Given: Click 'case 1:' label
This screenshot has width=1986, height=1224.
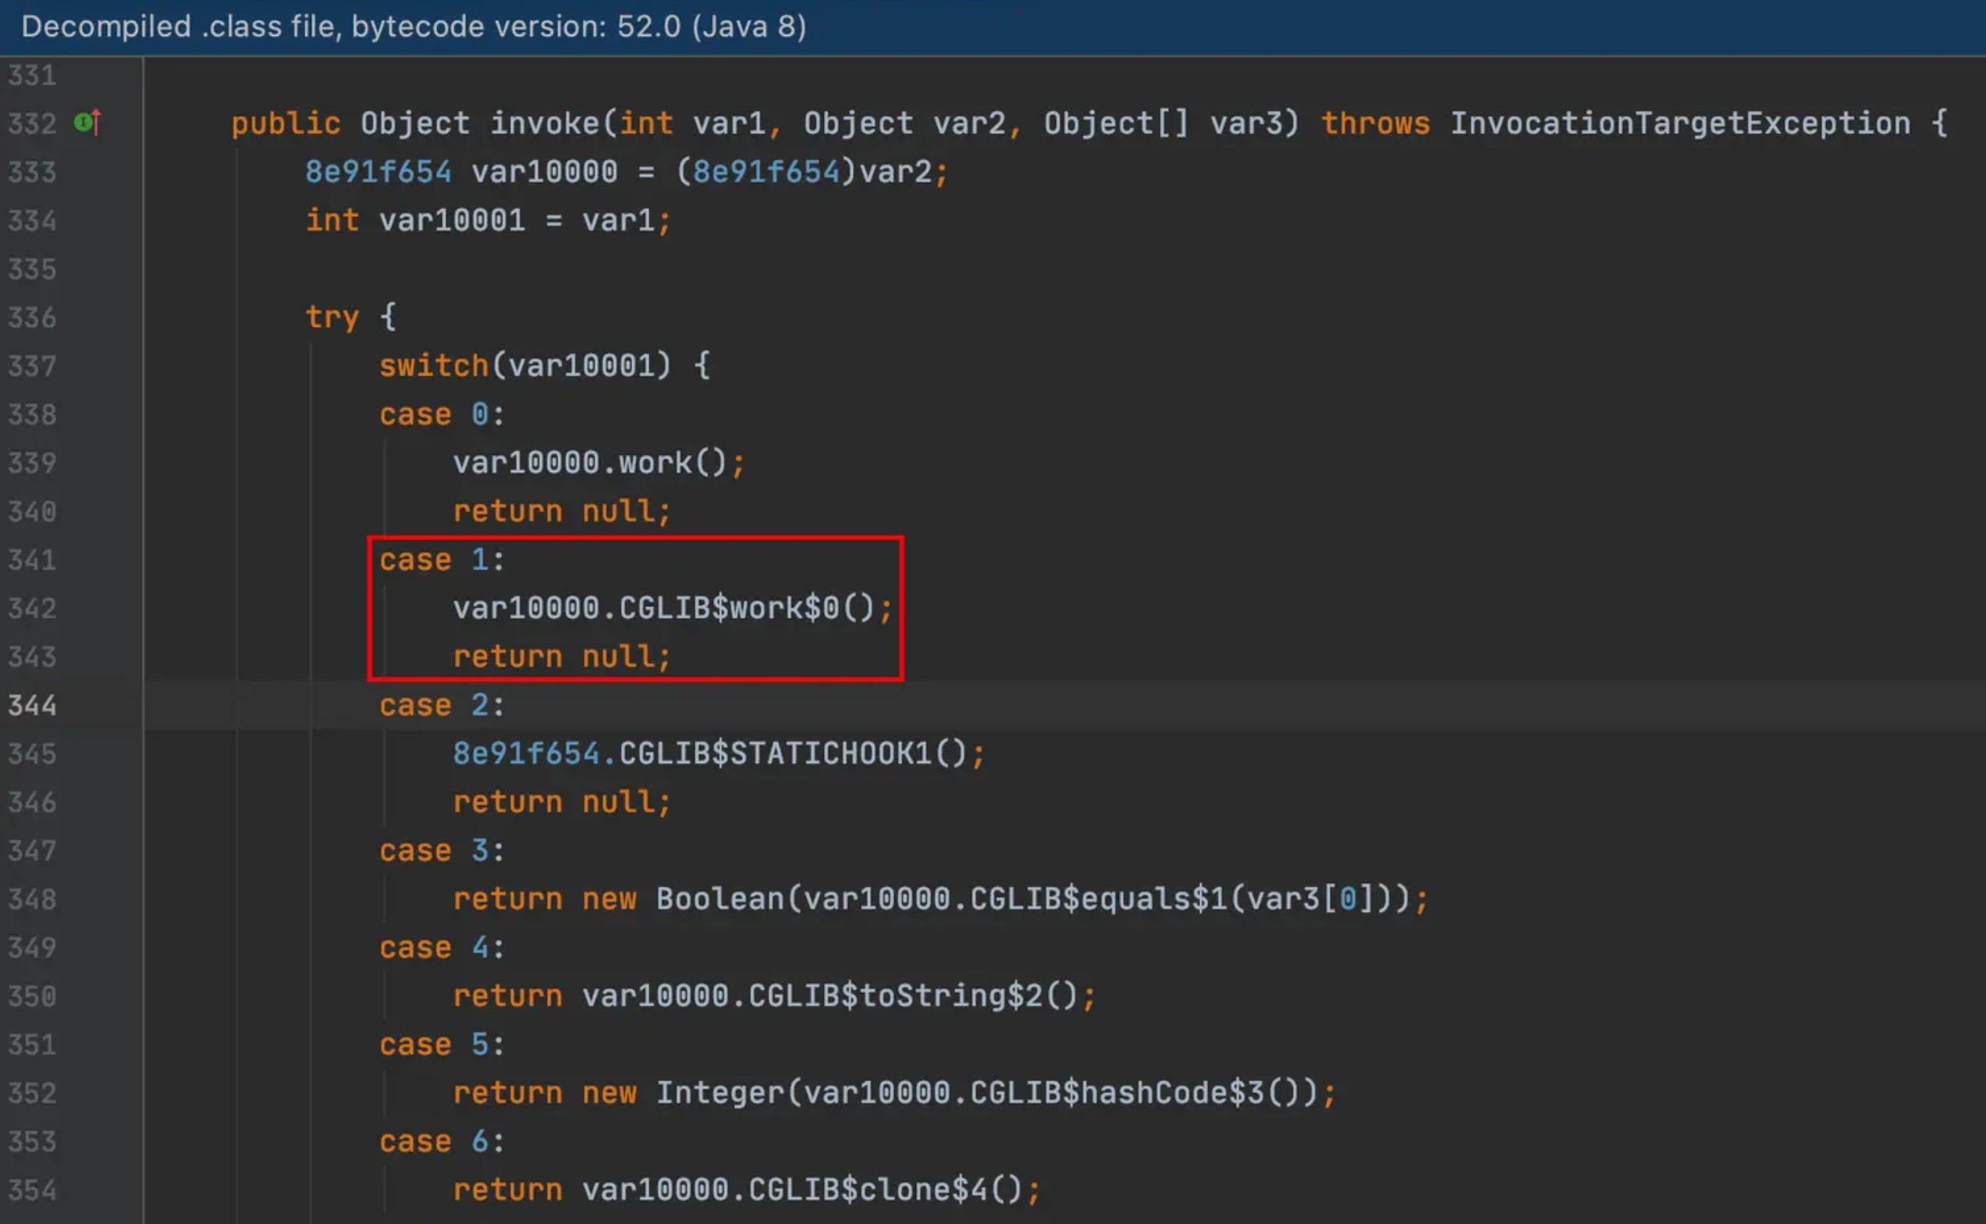Looking at the screenshot, I should click(x=442, y=560).
